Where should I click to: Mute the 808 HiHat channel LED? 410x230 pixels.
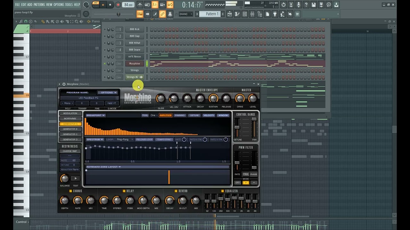point(104,43)
